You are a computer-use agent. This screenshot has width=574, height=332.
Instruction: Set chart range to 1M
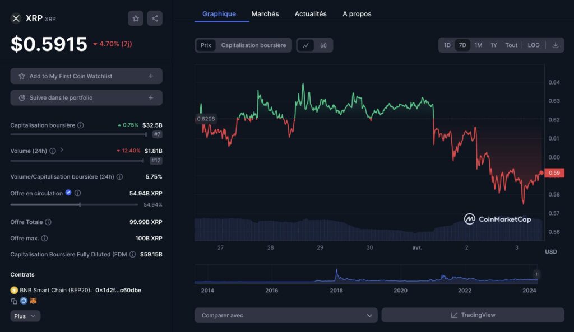pos(478,45)
